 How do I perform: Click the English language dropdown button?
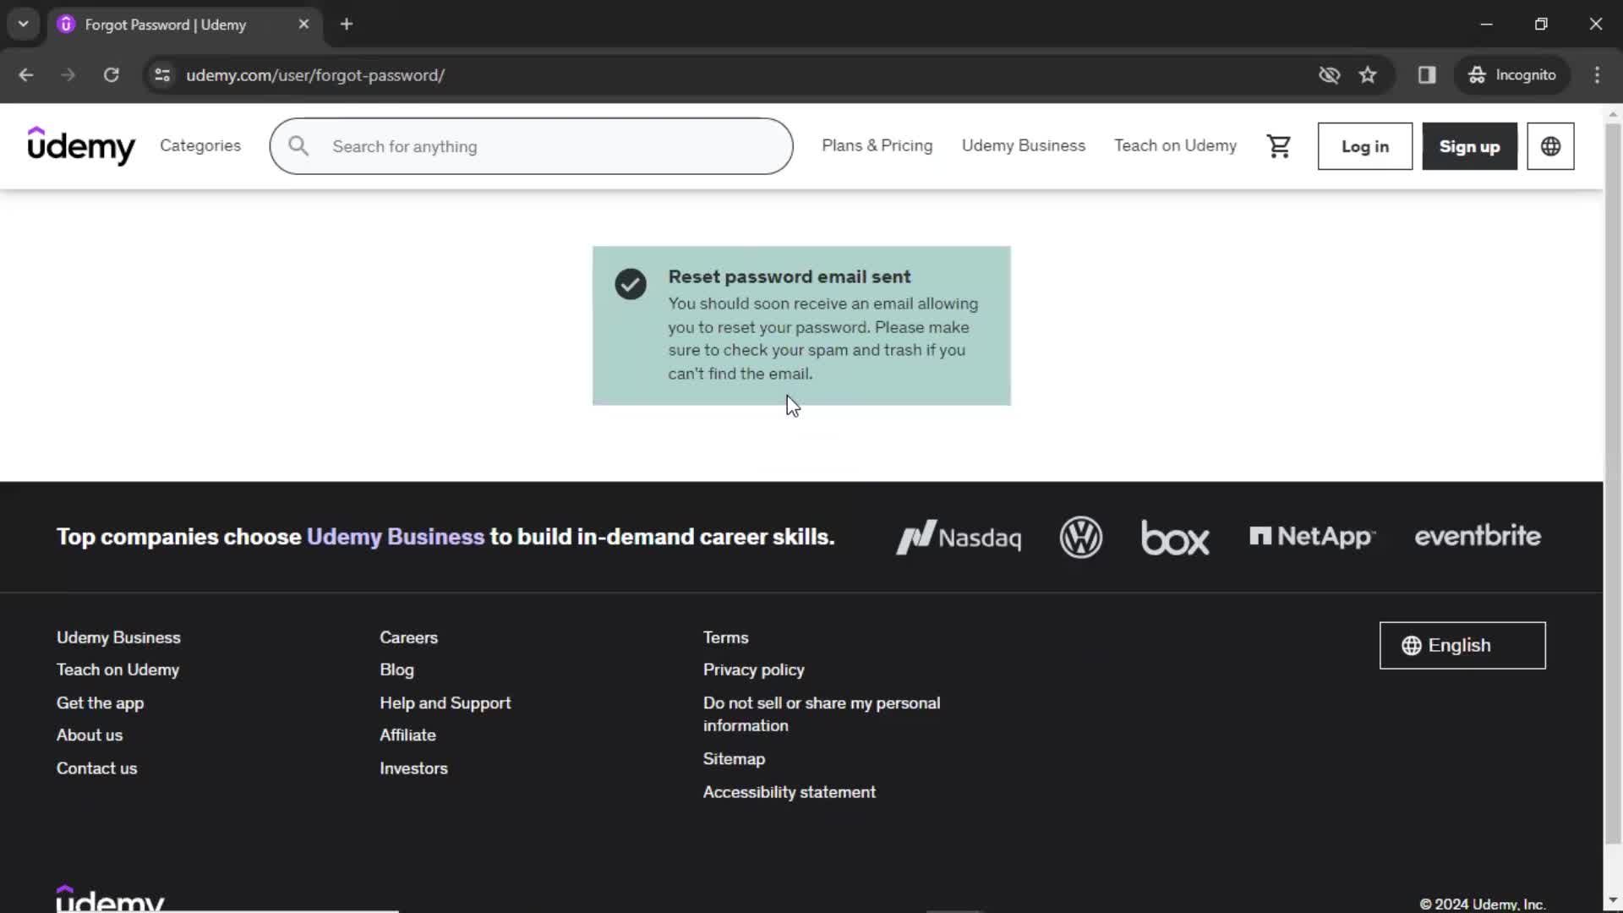click(1462, 644)
